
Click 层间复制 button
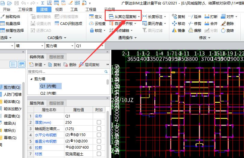pyautogui.click(x=89, y=65)
